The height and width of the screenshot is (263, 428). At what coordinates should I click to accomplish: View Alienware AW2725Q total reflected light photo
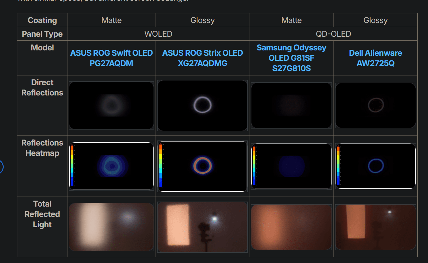point(376,227)
